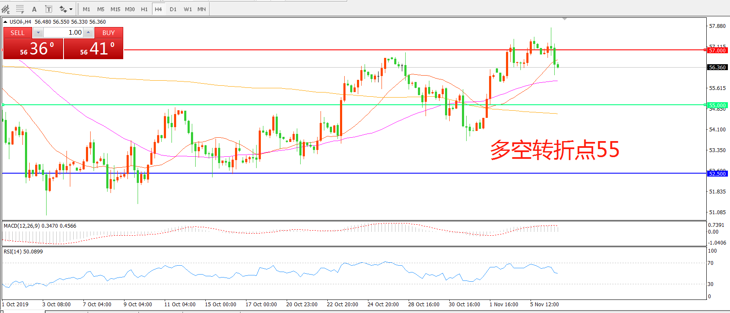Toggle the H4 timeframe button
The height and width of the screenshot is (313, 730).
[x=158, y=9]
